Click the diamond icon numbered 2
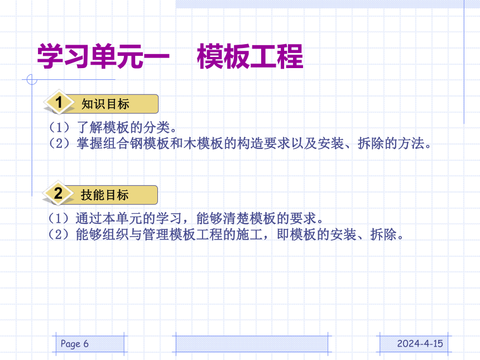 point(58,193)
